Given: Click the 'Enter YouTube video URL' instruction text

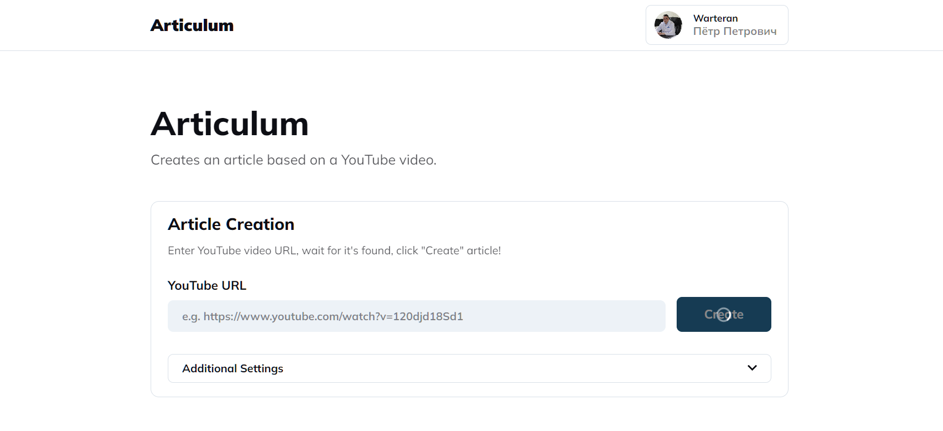Looking at the screenshot, I should (334, 250).
